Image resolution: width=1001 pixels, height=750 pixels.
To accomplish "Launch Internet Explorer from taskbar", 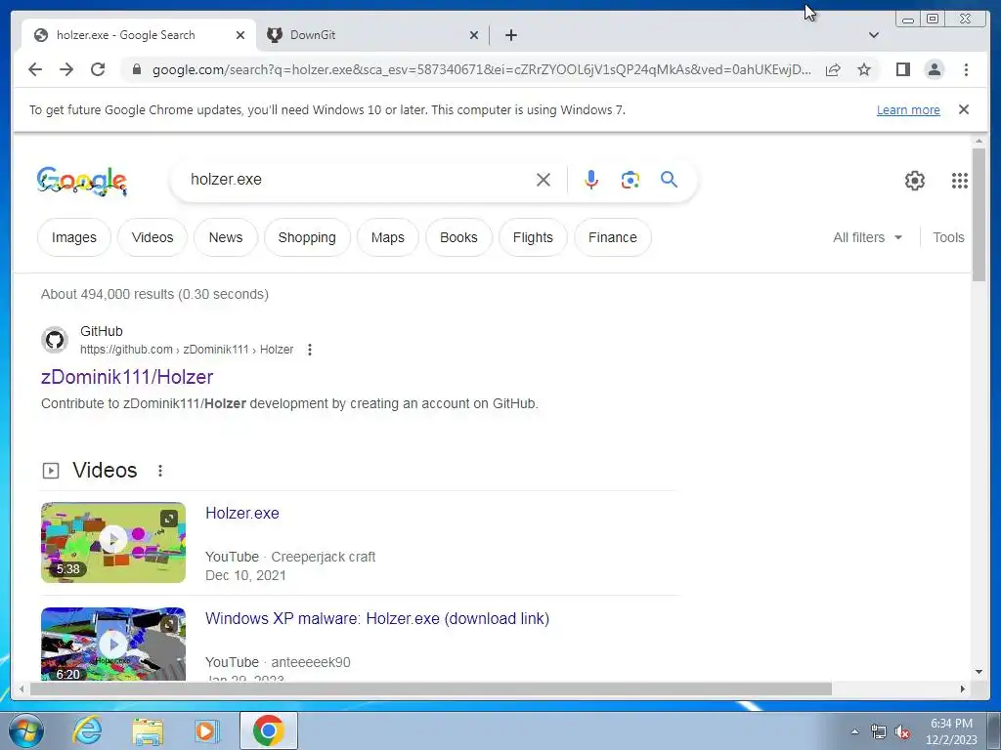I will pos(86,730).
